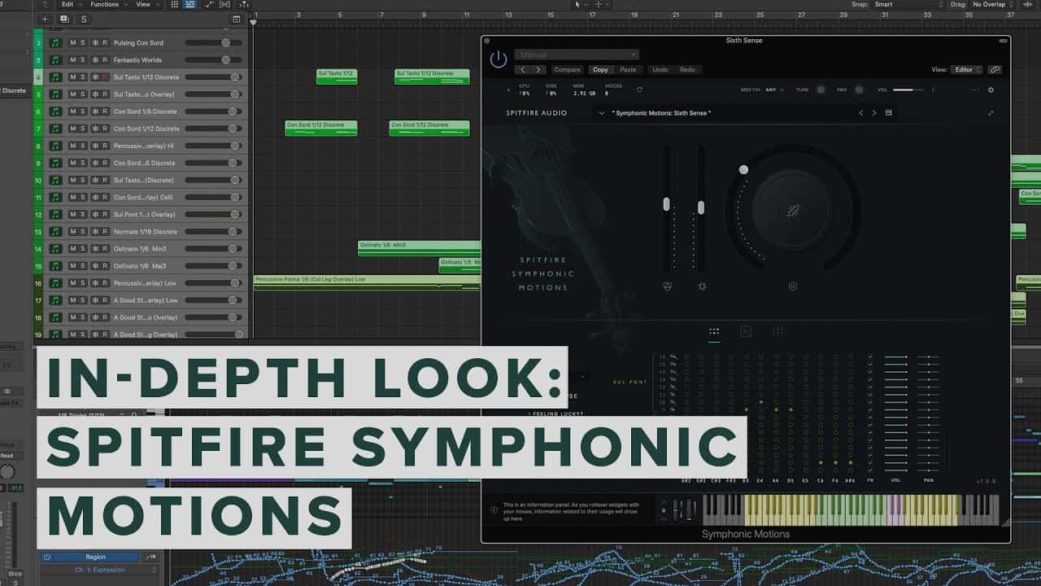Click the add track plus button
The width and height of the screenshot is (1041, 586).
coord(45,19)
